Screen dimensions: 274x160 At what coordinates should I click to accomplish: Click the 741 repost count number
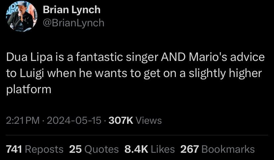(14, 149)
